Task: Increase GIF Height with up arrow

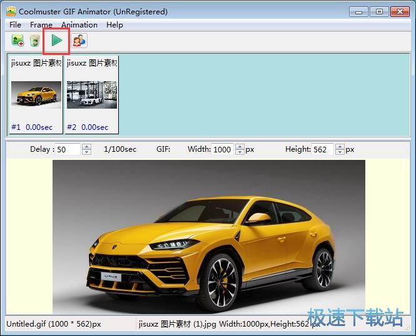Action: pyautogui.click(x=340, y=147)
